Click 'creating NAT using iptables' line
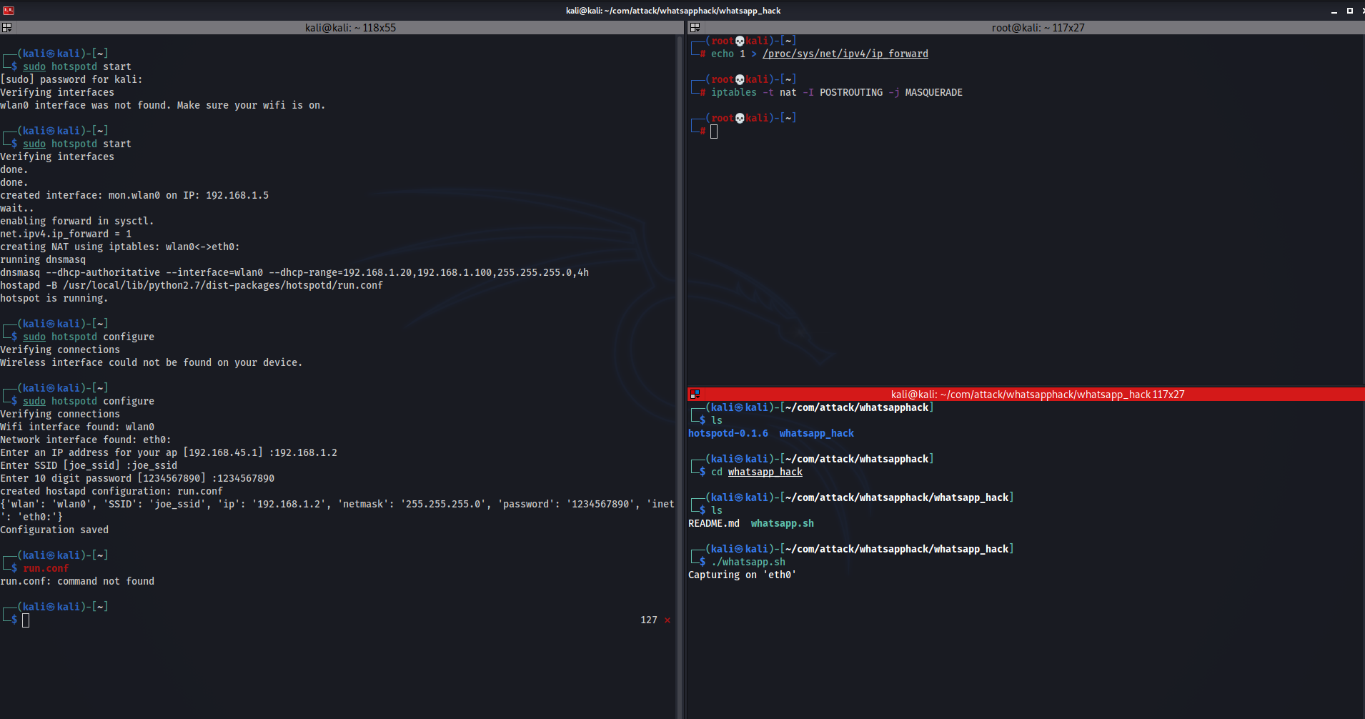1365x719 pixels. 120,247
